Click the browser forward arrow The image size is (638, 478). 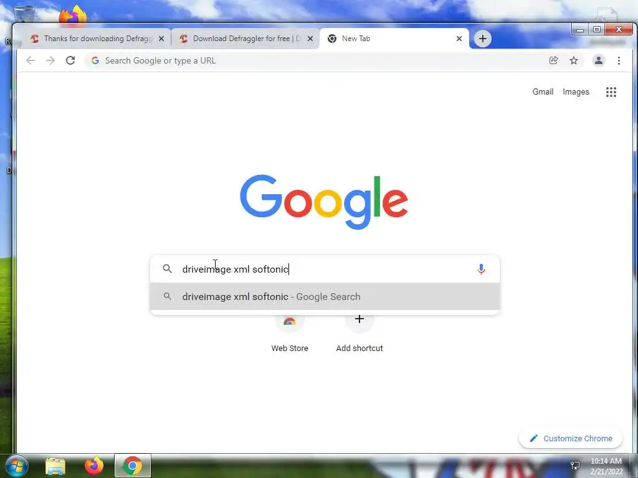(50, 60)
